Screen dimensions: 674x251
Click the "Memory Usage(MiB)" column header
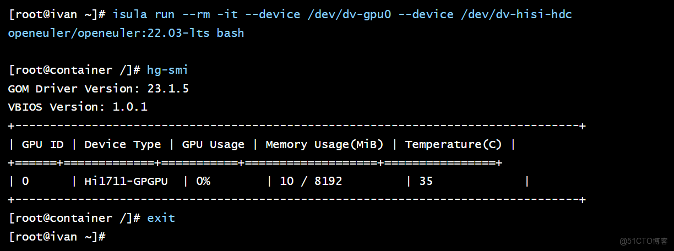coord(324,144)
